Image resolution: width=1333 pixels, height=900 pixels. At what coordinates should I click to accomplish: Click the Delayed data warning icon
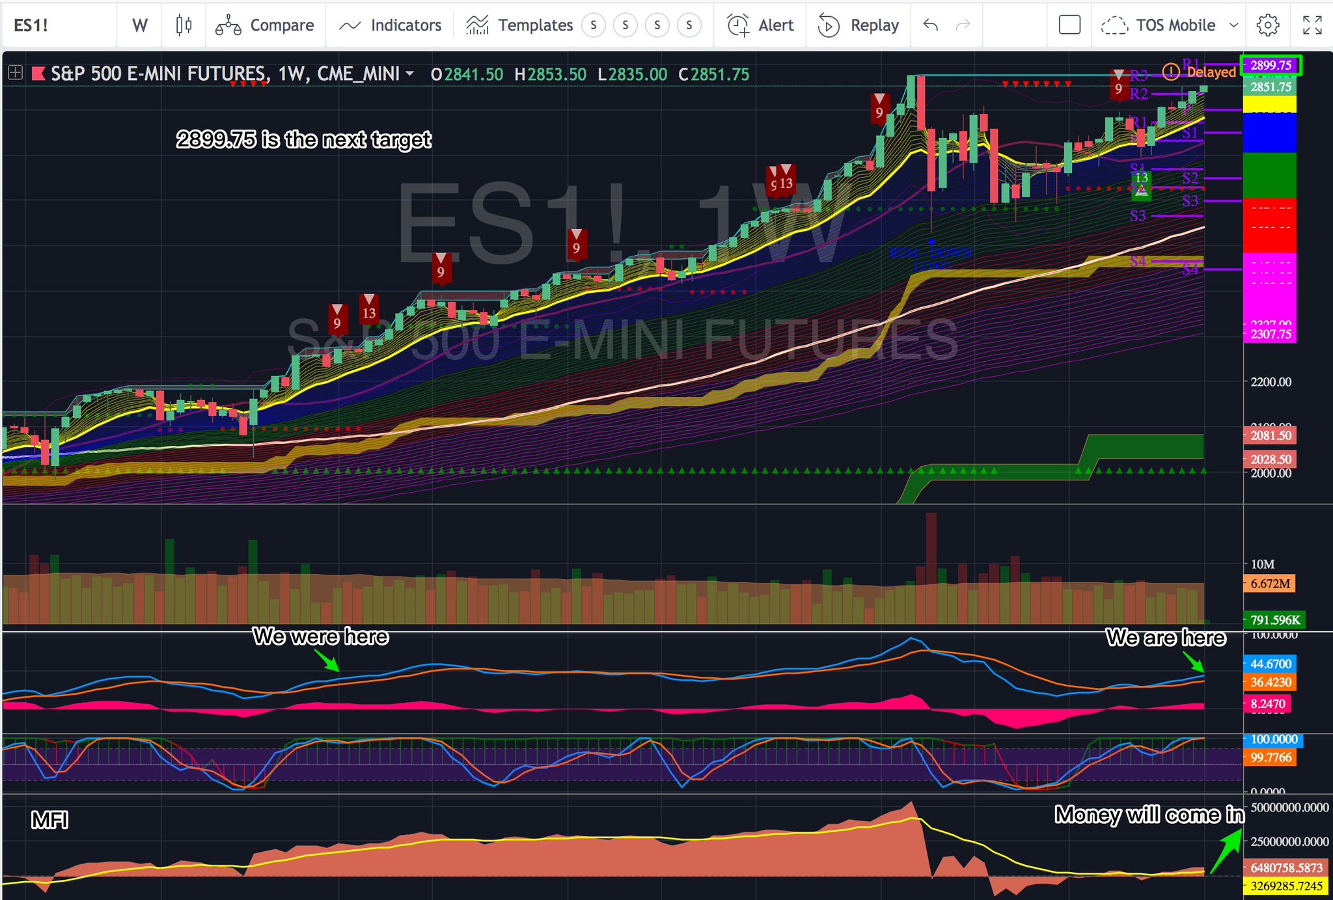click(x=1170, y=72)
